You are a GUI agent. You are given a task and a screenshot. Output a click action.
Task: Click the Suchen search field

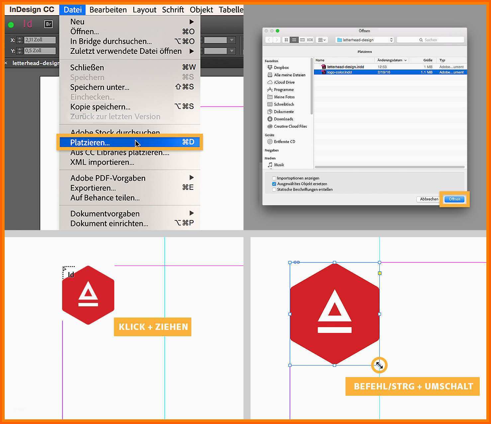(x=431, y=40)
